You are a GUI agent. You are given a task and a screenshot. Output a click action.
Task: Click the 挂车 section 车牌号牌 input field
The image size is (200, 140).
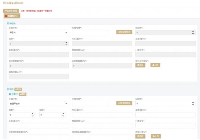pyautogui.click(x=90, y=103)
